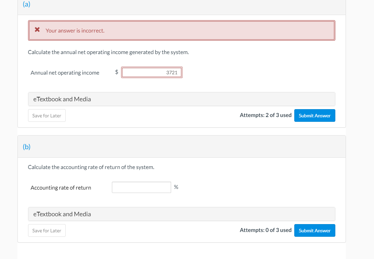Submit Answer for the accounting rate of return question
Screen dimensions: 374x259
314,231
